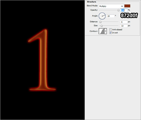Click the Size label text
The width and height of the screenshot is (141, 120).
pyautogui.click(x=96, y=25)
